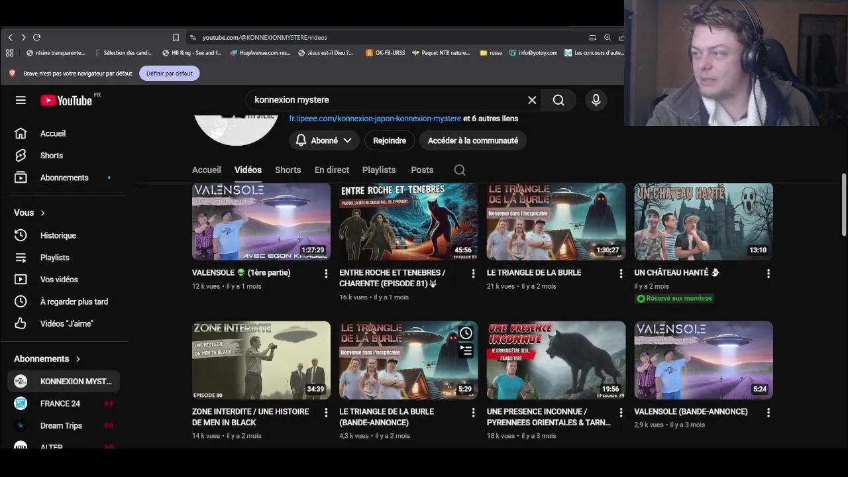Open 'Vos vidéos' in sidebar
Image resolution: width=848 pixels, height=477 pixels.
tap(64, 280)
